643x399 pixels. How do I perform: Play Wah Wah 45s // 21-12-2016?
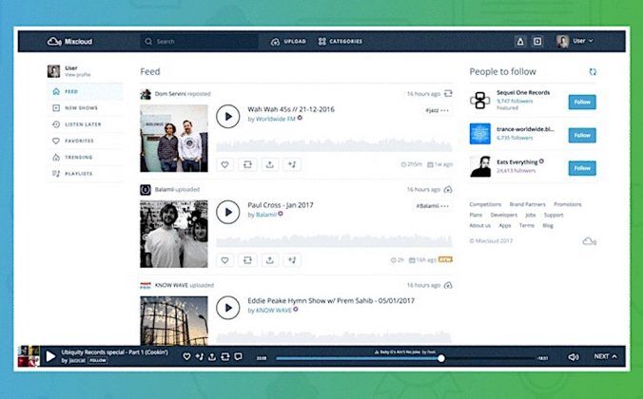(228, 116)
